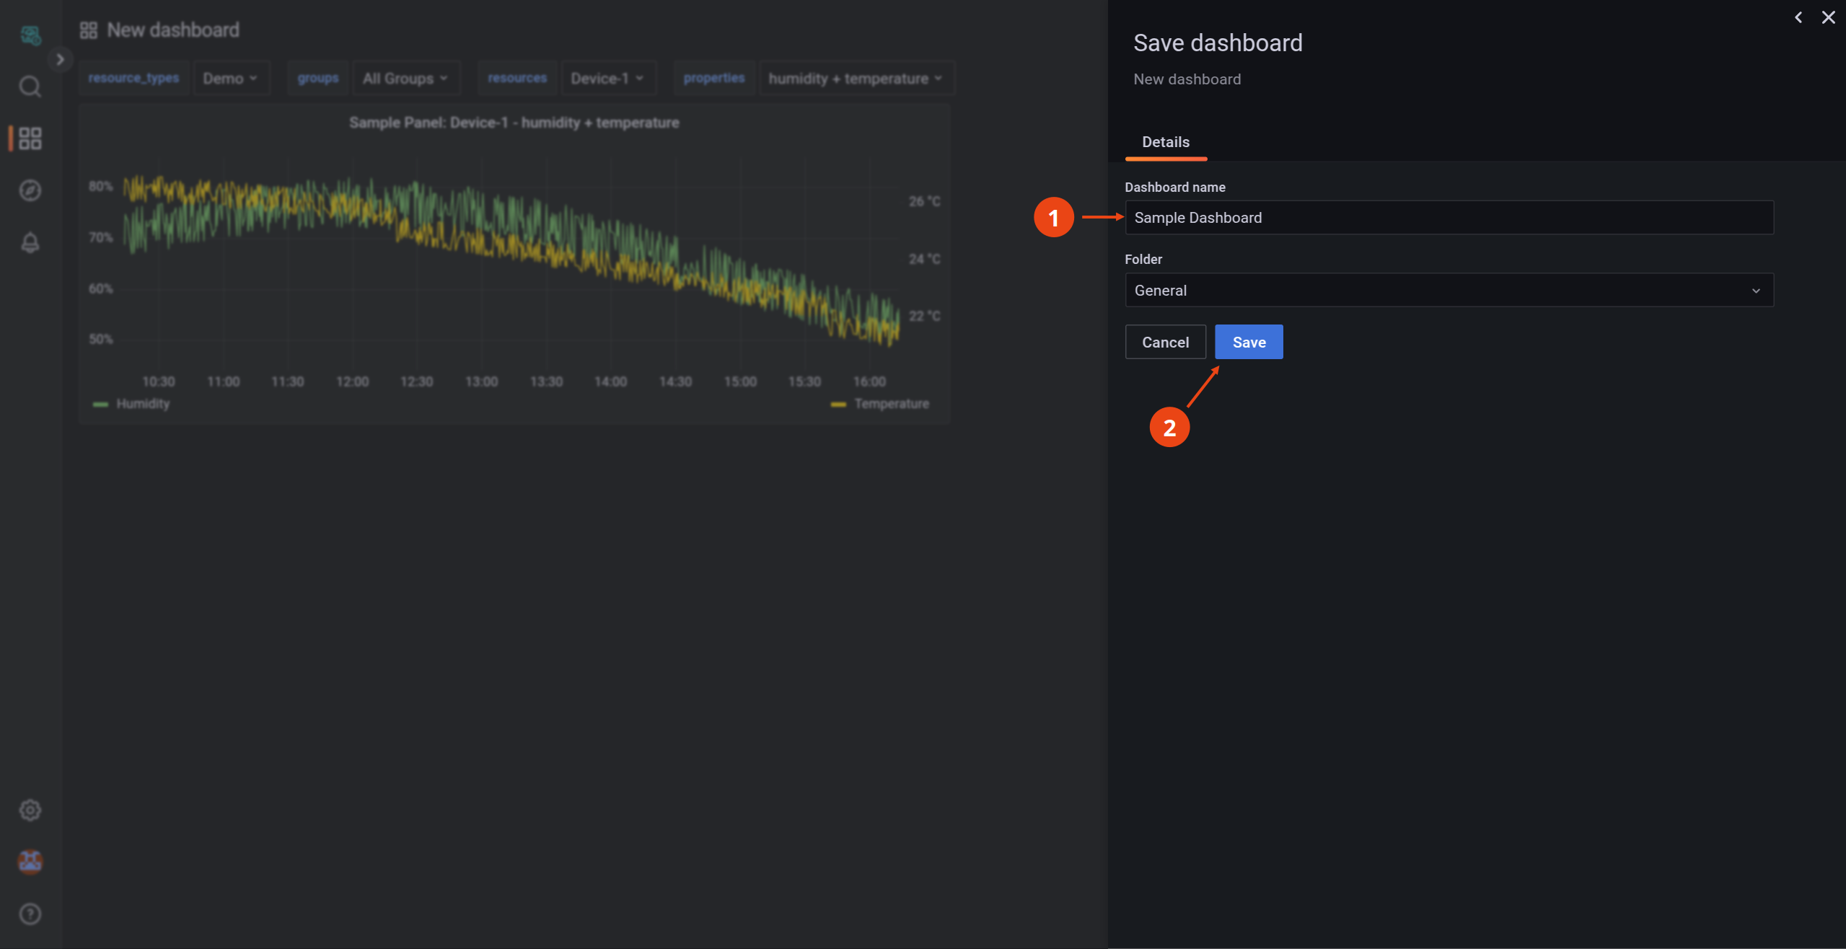Image resolution: width=1846 pixels, height=949 pixels.
Task: Open the Configuration gear icon
Action: tap(30, 810)
